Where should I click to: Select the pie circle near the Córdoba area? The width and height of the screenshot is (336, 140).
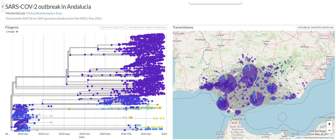[x=250, y=71]
